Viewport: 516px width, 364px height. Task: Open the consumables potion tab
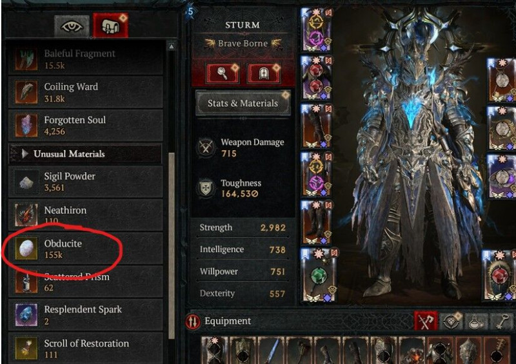tap(476, 321)
